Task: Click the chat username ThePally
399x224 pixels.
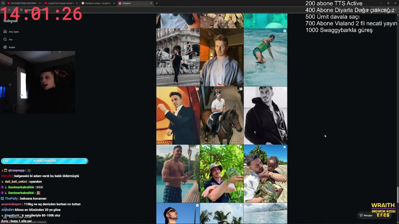Action: [x=11, y=198]
